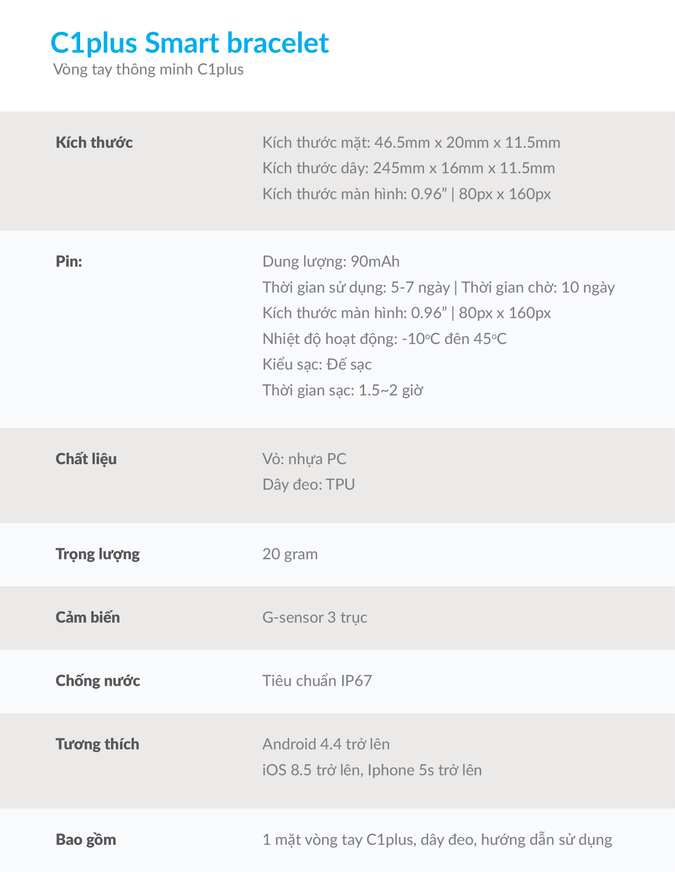Select the Chất liệu row label
This screenshot has width=675, height=872.
click(86, 459)
